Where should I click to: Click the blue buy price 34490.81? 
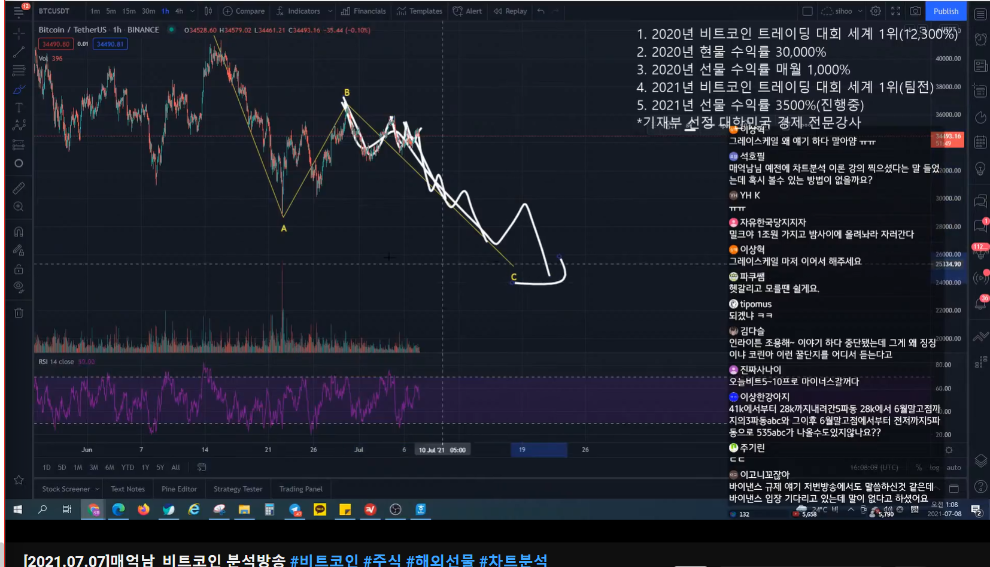[x=110, y=44]
